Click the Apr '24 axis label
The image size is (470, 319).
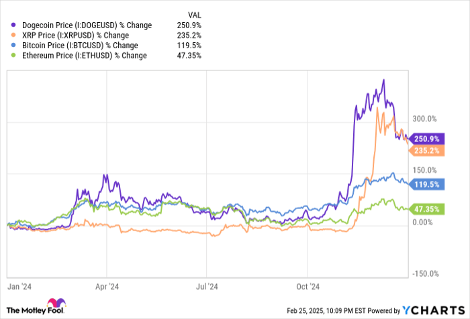107,284
